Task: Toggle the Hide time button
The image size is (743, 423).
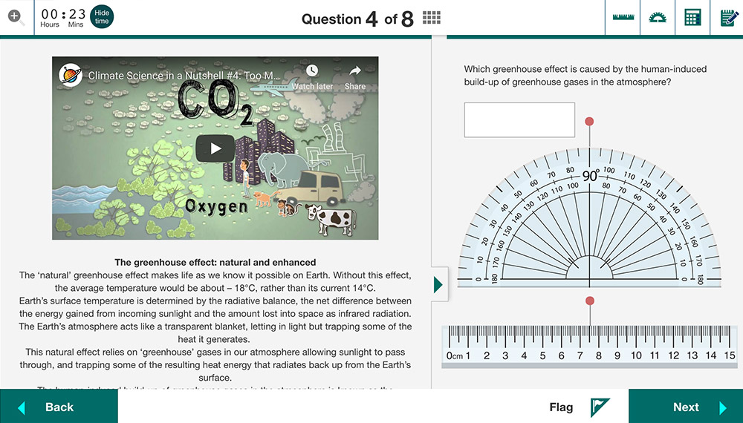Action: pyautogui.click(x=102, y=18)
